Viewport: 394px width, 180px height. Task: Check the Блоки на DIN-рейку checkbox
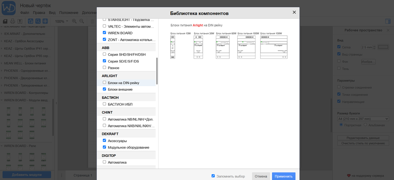[104, 83]
